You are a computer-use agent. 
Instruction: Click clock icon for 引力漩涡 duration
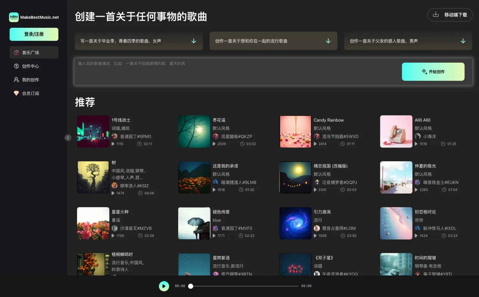(x=343, y=236)
